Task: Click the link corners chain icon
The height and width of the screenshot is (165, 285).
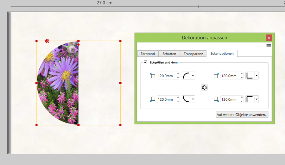Action: click(x=204, y=87)
